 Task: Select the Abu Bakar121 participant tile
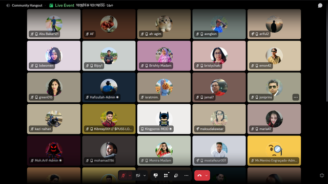click(54, 24)
